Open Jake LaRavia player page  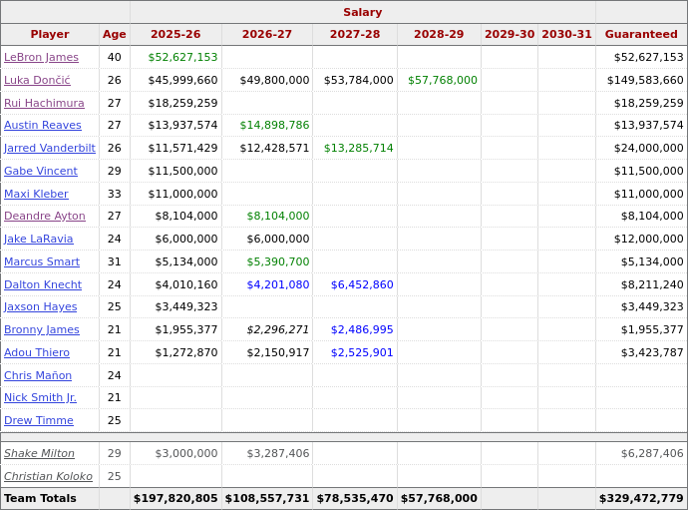click(39, 239)
